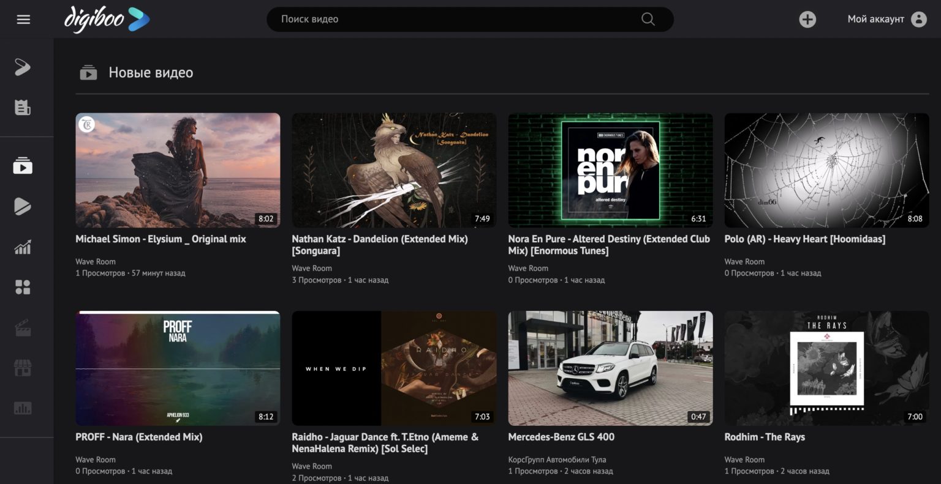
Task: Open Wave Room channel under PROFF - Nara
Action: coord(96,460)
